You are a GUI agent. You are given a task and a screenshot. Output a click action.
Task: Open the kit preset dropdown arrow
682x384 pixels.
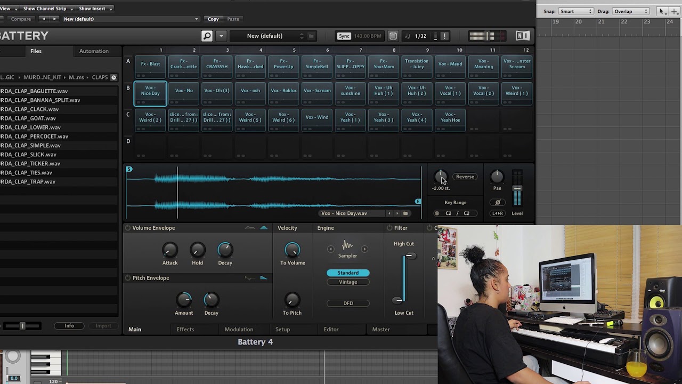tap(221, 36)
